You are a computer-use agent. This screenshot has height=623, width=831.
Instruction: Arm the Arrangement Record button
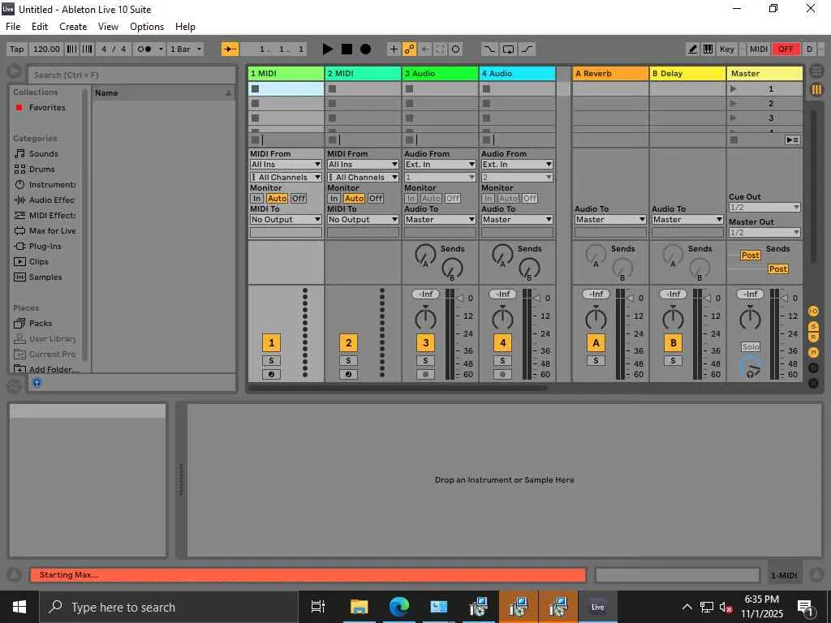[366, 49]
